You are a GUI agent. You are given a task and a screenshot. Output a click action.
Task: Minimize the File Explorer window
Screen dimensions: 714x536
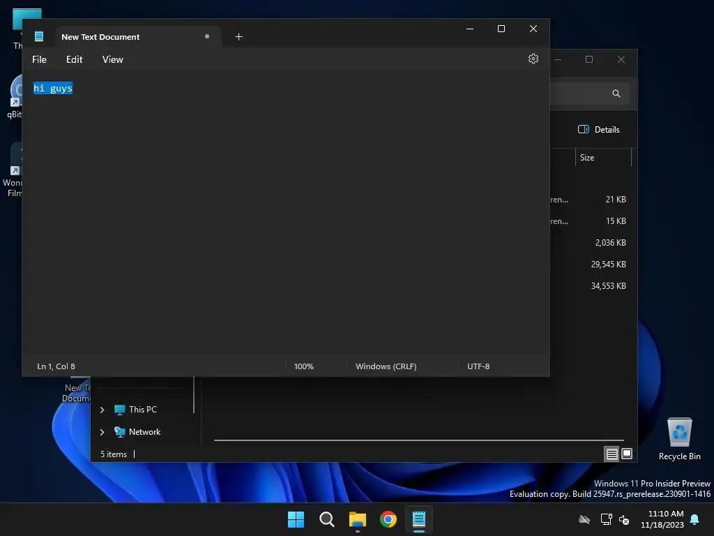pos(558,60)
